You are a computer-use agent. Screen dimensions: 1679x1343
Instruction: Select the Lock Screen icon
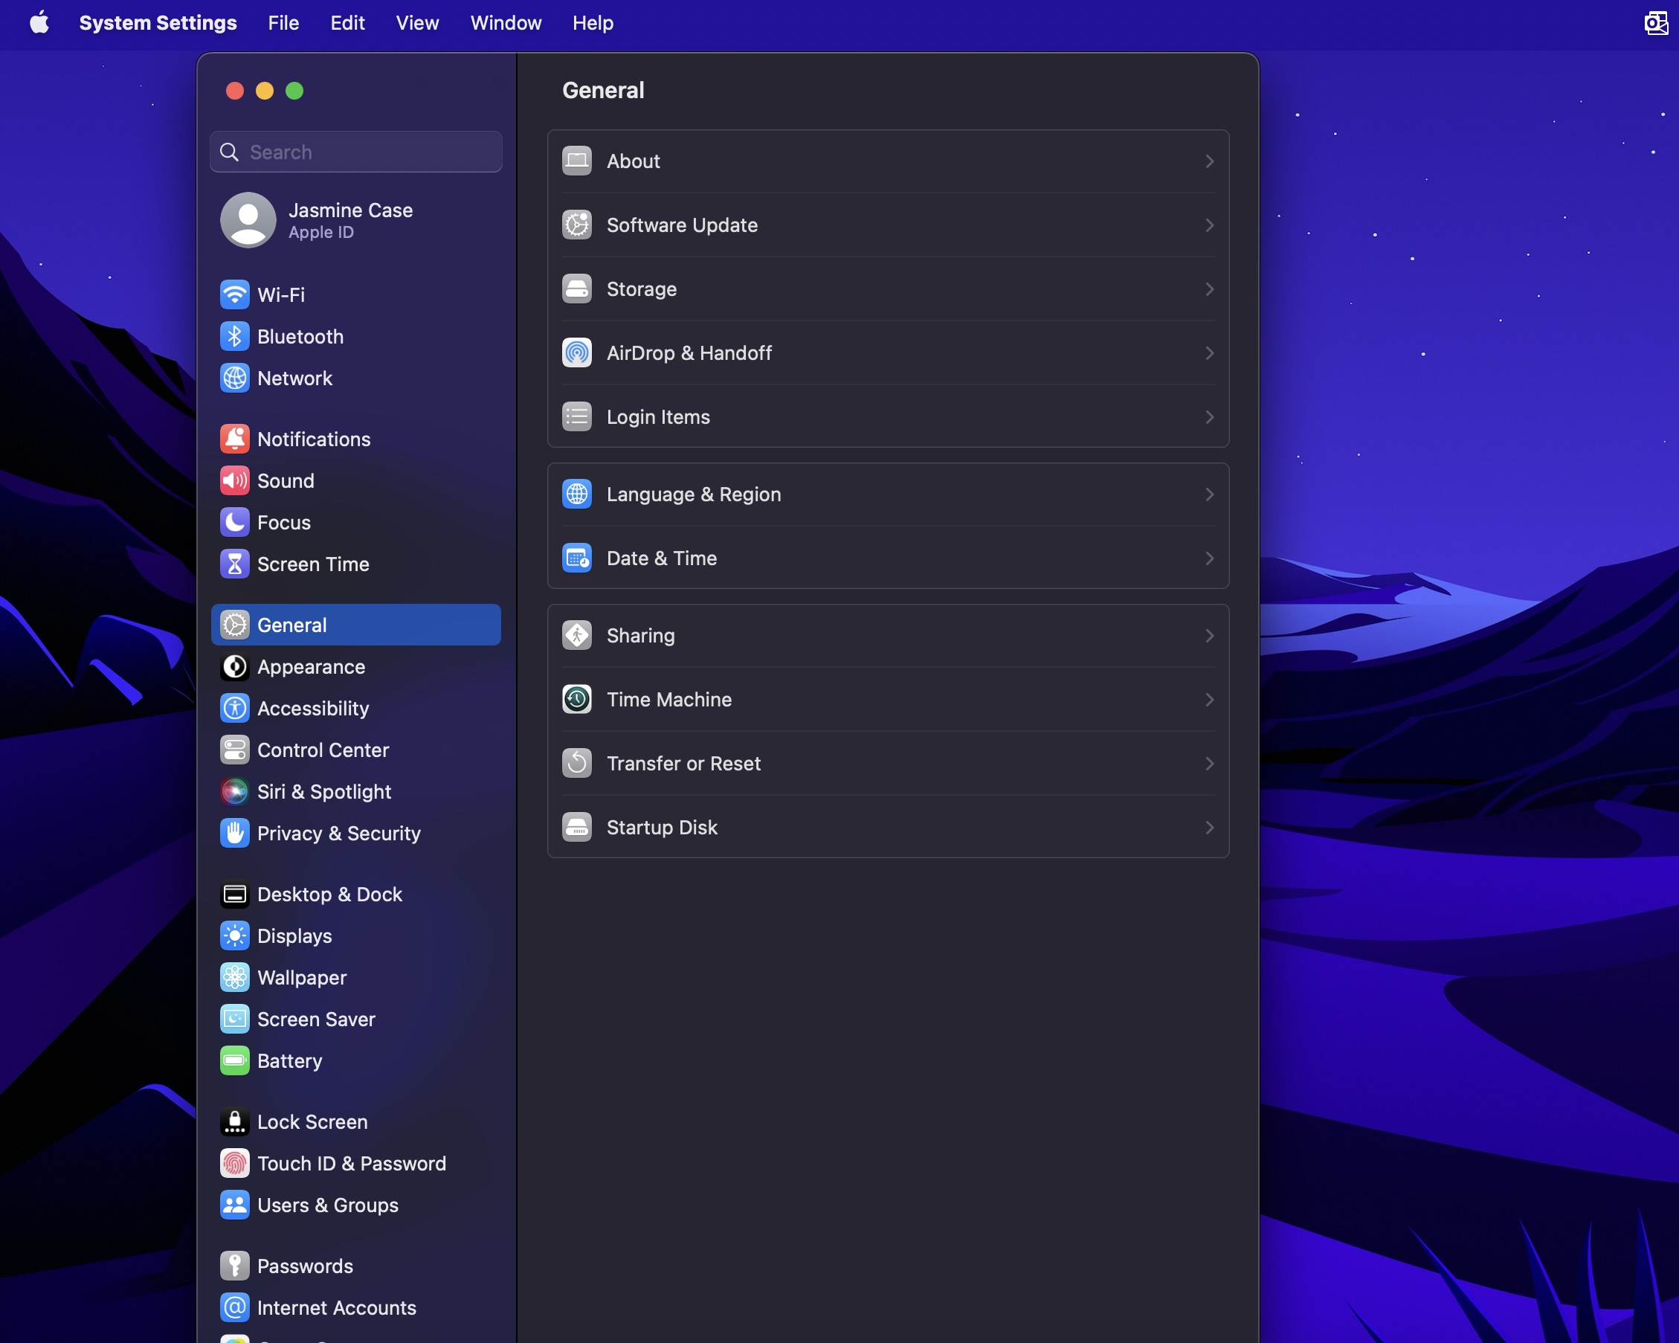(234, 1121)
